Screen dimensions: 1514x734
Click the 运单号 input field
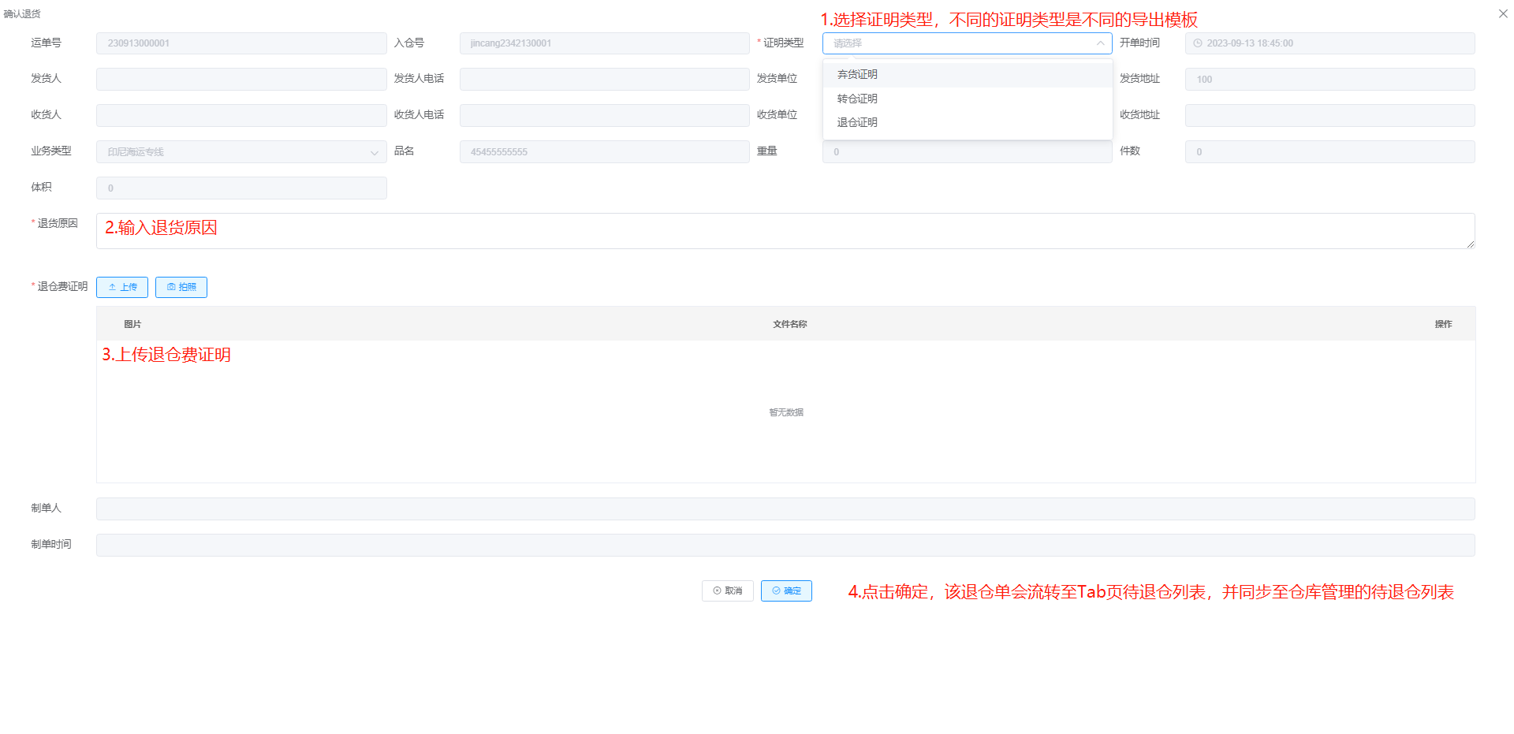click(241, 43)
